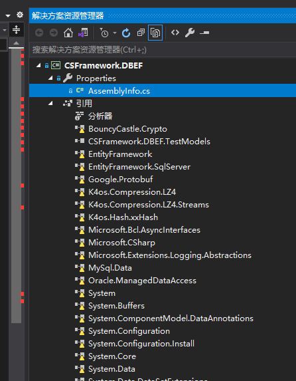Select System.Configuration.Install reference
This screenshot has height=381, width=296.
point(141,344)
